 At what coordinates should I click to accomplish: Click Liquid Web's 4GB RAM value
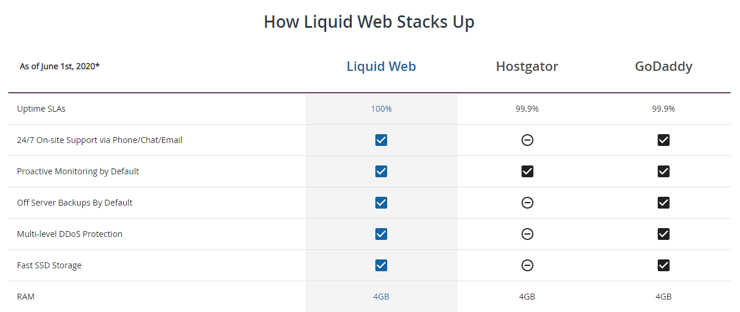point(381,297)
